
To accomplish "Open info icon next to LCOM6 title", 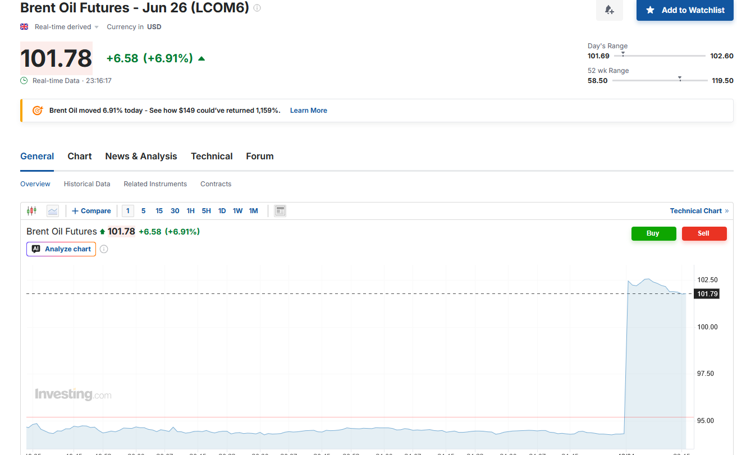I will [x=257, y=8].
